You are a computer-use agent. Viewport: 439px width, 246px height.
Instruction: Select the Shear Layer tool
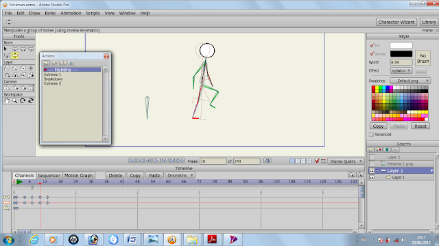23,75
